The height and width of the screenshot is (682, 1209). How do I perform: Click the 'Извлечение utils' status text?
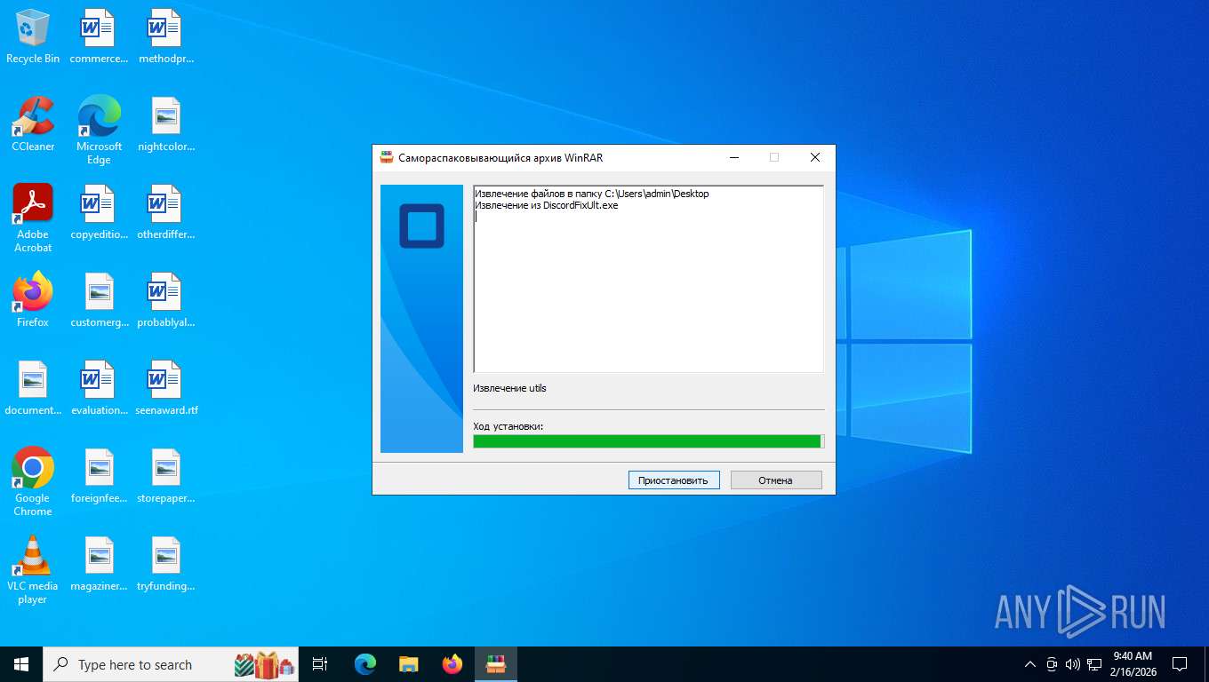tap(510, 388)
